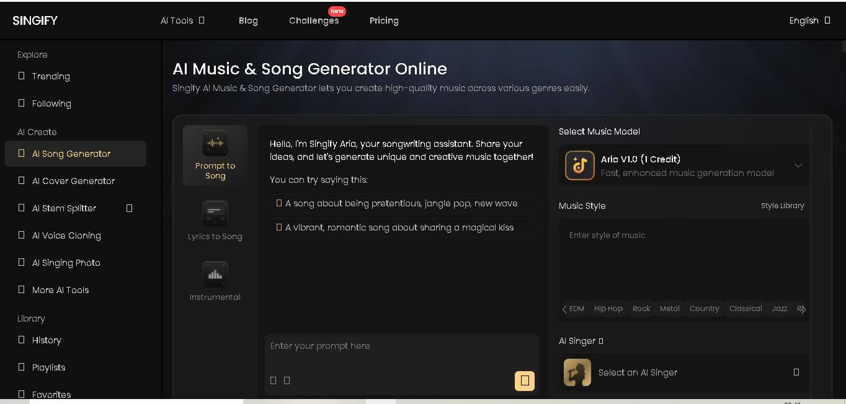The height and width of the screenshot is (404, 846).
Task: Click the icon right of AI Stem Splitter
Action: coord(129,208)
